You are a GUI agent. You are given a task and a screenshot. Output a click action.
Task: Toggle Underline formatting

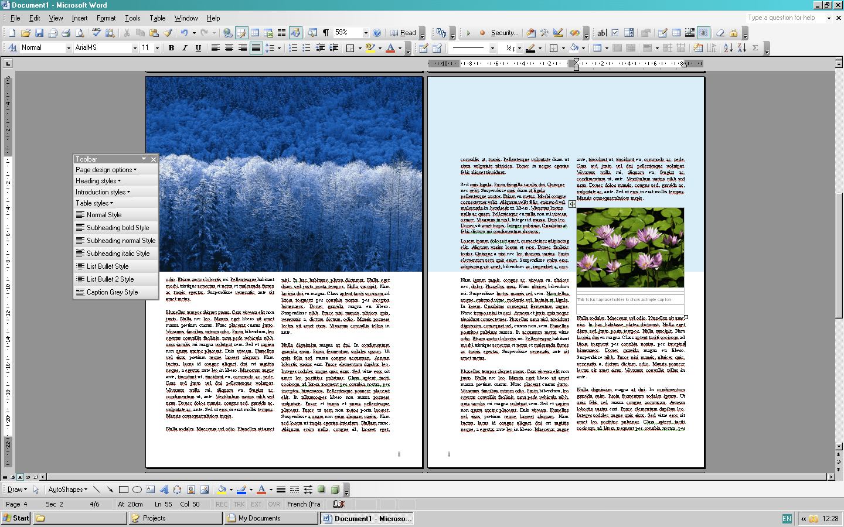tap(198, 48)
